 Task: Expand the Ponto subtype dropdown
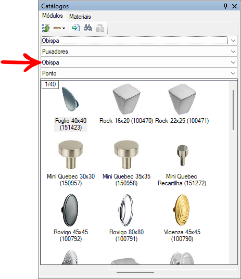click(139, 73)
